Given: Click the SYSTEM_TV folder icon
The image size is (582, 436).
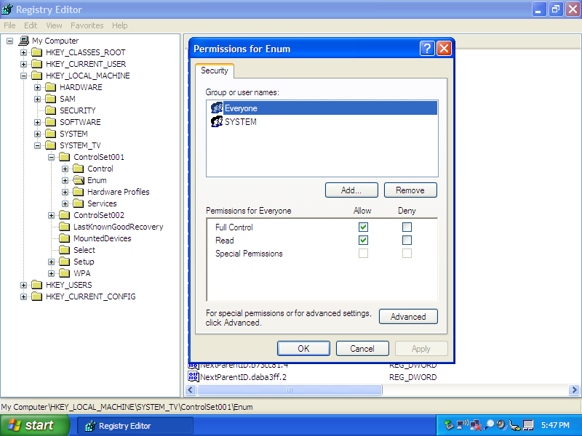Looking at the screenshot, I should (x=50, y=145).
